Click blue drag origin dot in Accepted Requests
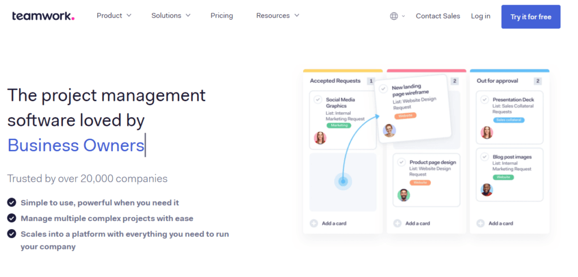578x277 pixels. pyautogui.click(x=343, y=181)
